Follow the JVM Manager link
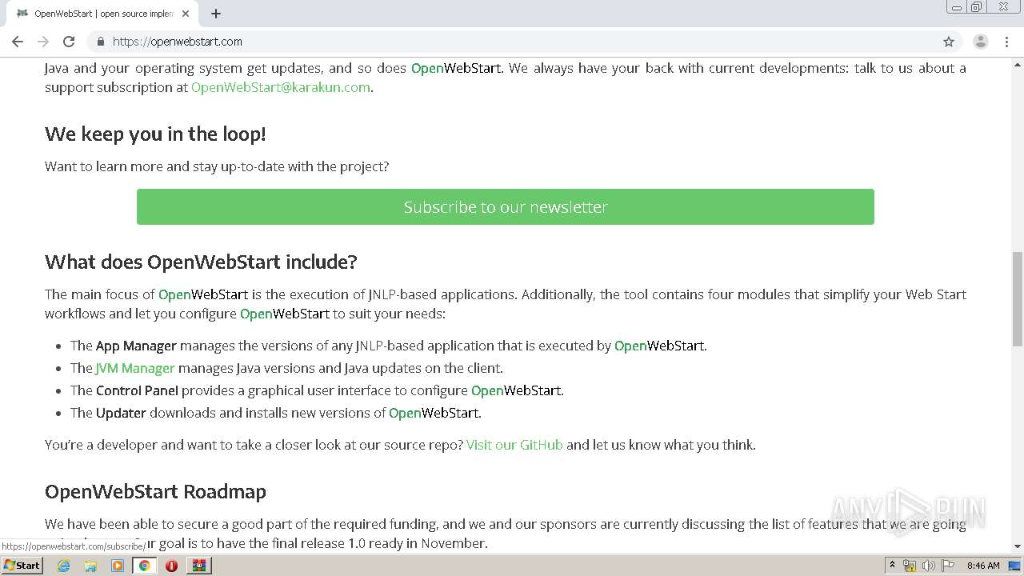The height and width of the screenshot is (576, 1024). (134, 368)
